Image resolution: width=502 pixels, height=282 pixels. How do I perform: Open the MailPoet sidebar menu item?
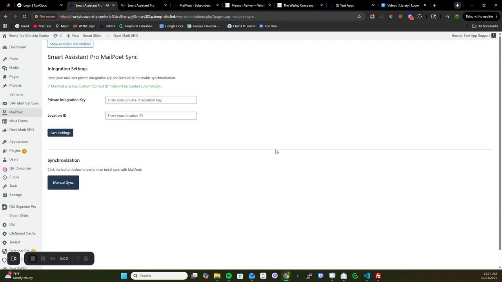point(16,112)
